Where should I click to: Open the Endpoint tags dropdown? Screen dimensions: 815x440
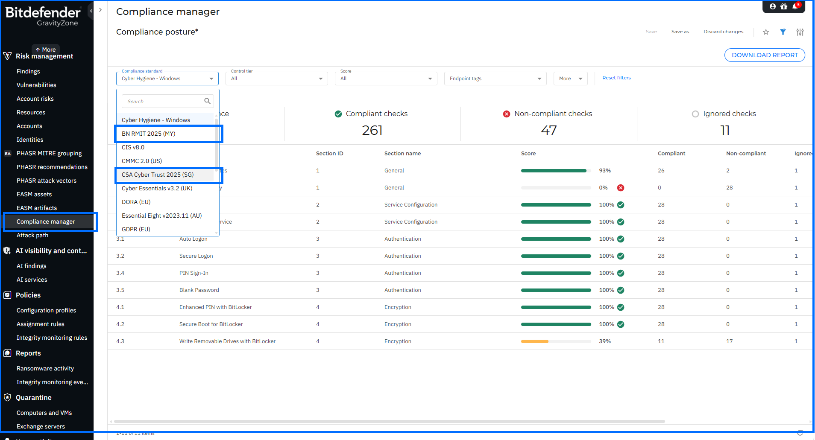point(495,79)
